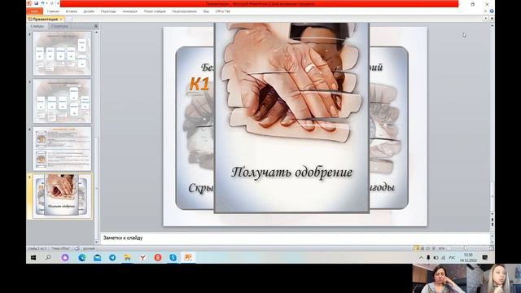Close the Презентация document tab
This screenshot has width=521, height=293.
[x=61, y=20]
